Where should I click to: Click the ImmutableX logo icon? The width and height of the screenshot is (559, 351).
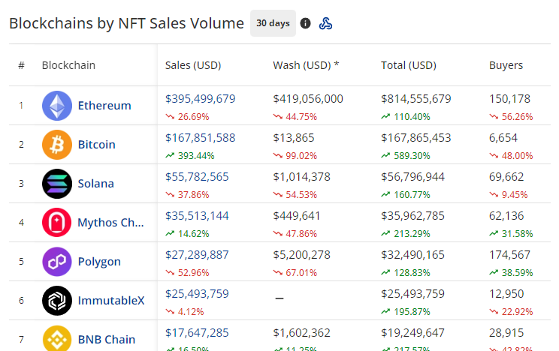pyautogui.click(x=57, y=301)
